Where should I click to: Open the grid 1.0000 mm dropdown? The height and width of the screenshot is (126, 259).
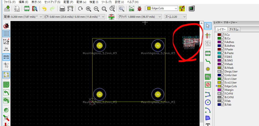139,17
